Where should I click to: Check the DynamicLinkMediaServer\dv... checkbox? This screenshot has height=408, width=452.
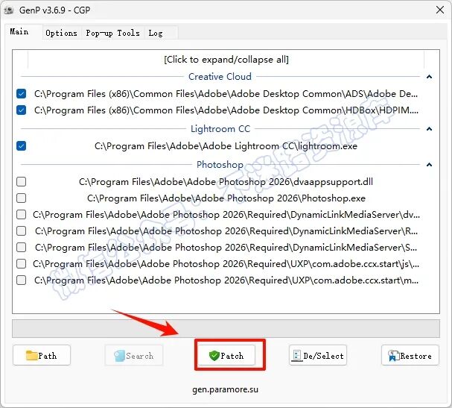tap(22, 215)
